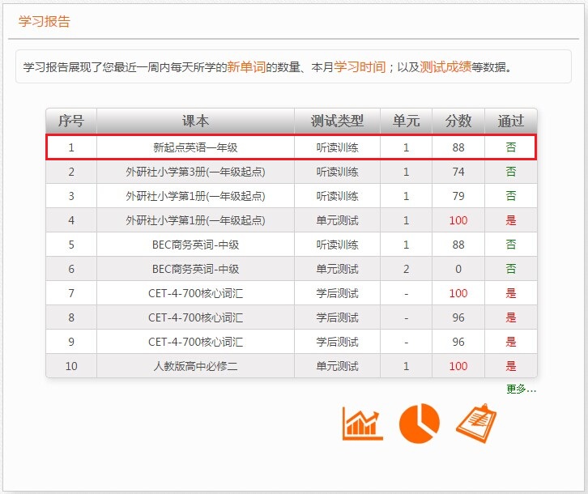
Task: Click the 分数 column header
Action: click(x=458, y=121)
